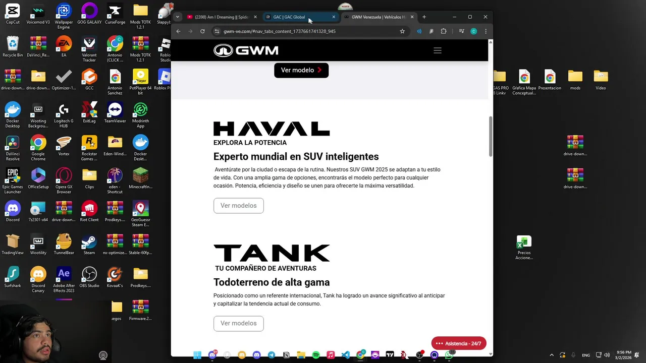View site information icon in address bar
The image size is (646, 363).
(217, 31)
